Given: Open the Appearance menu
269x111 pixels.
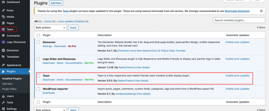Looking at the screenshot, I should tap(14, 65).
